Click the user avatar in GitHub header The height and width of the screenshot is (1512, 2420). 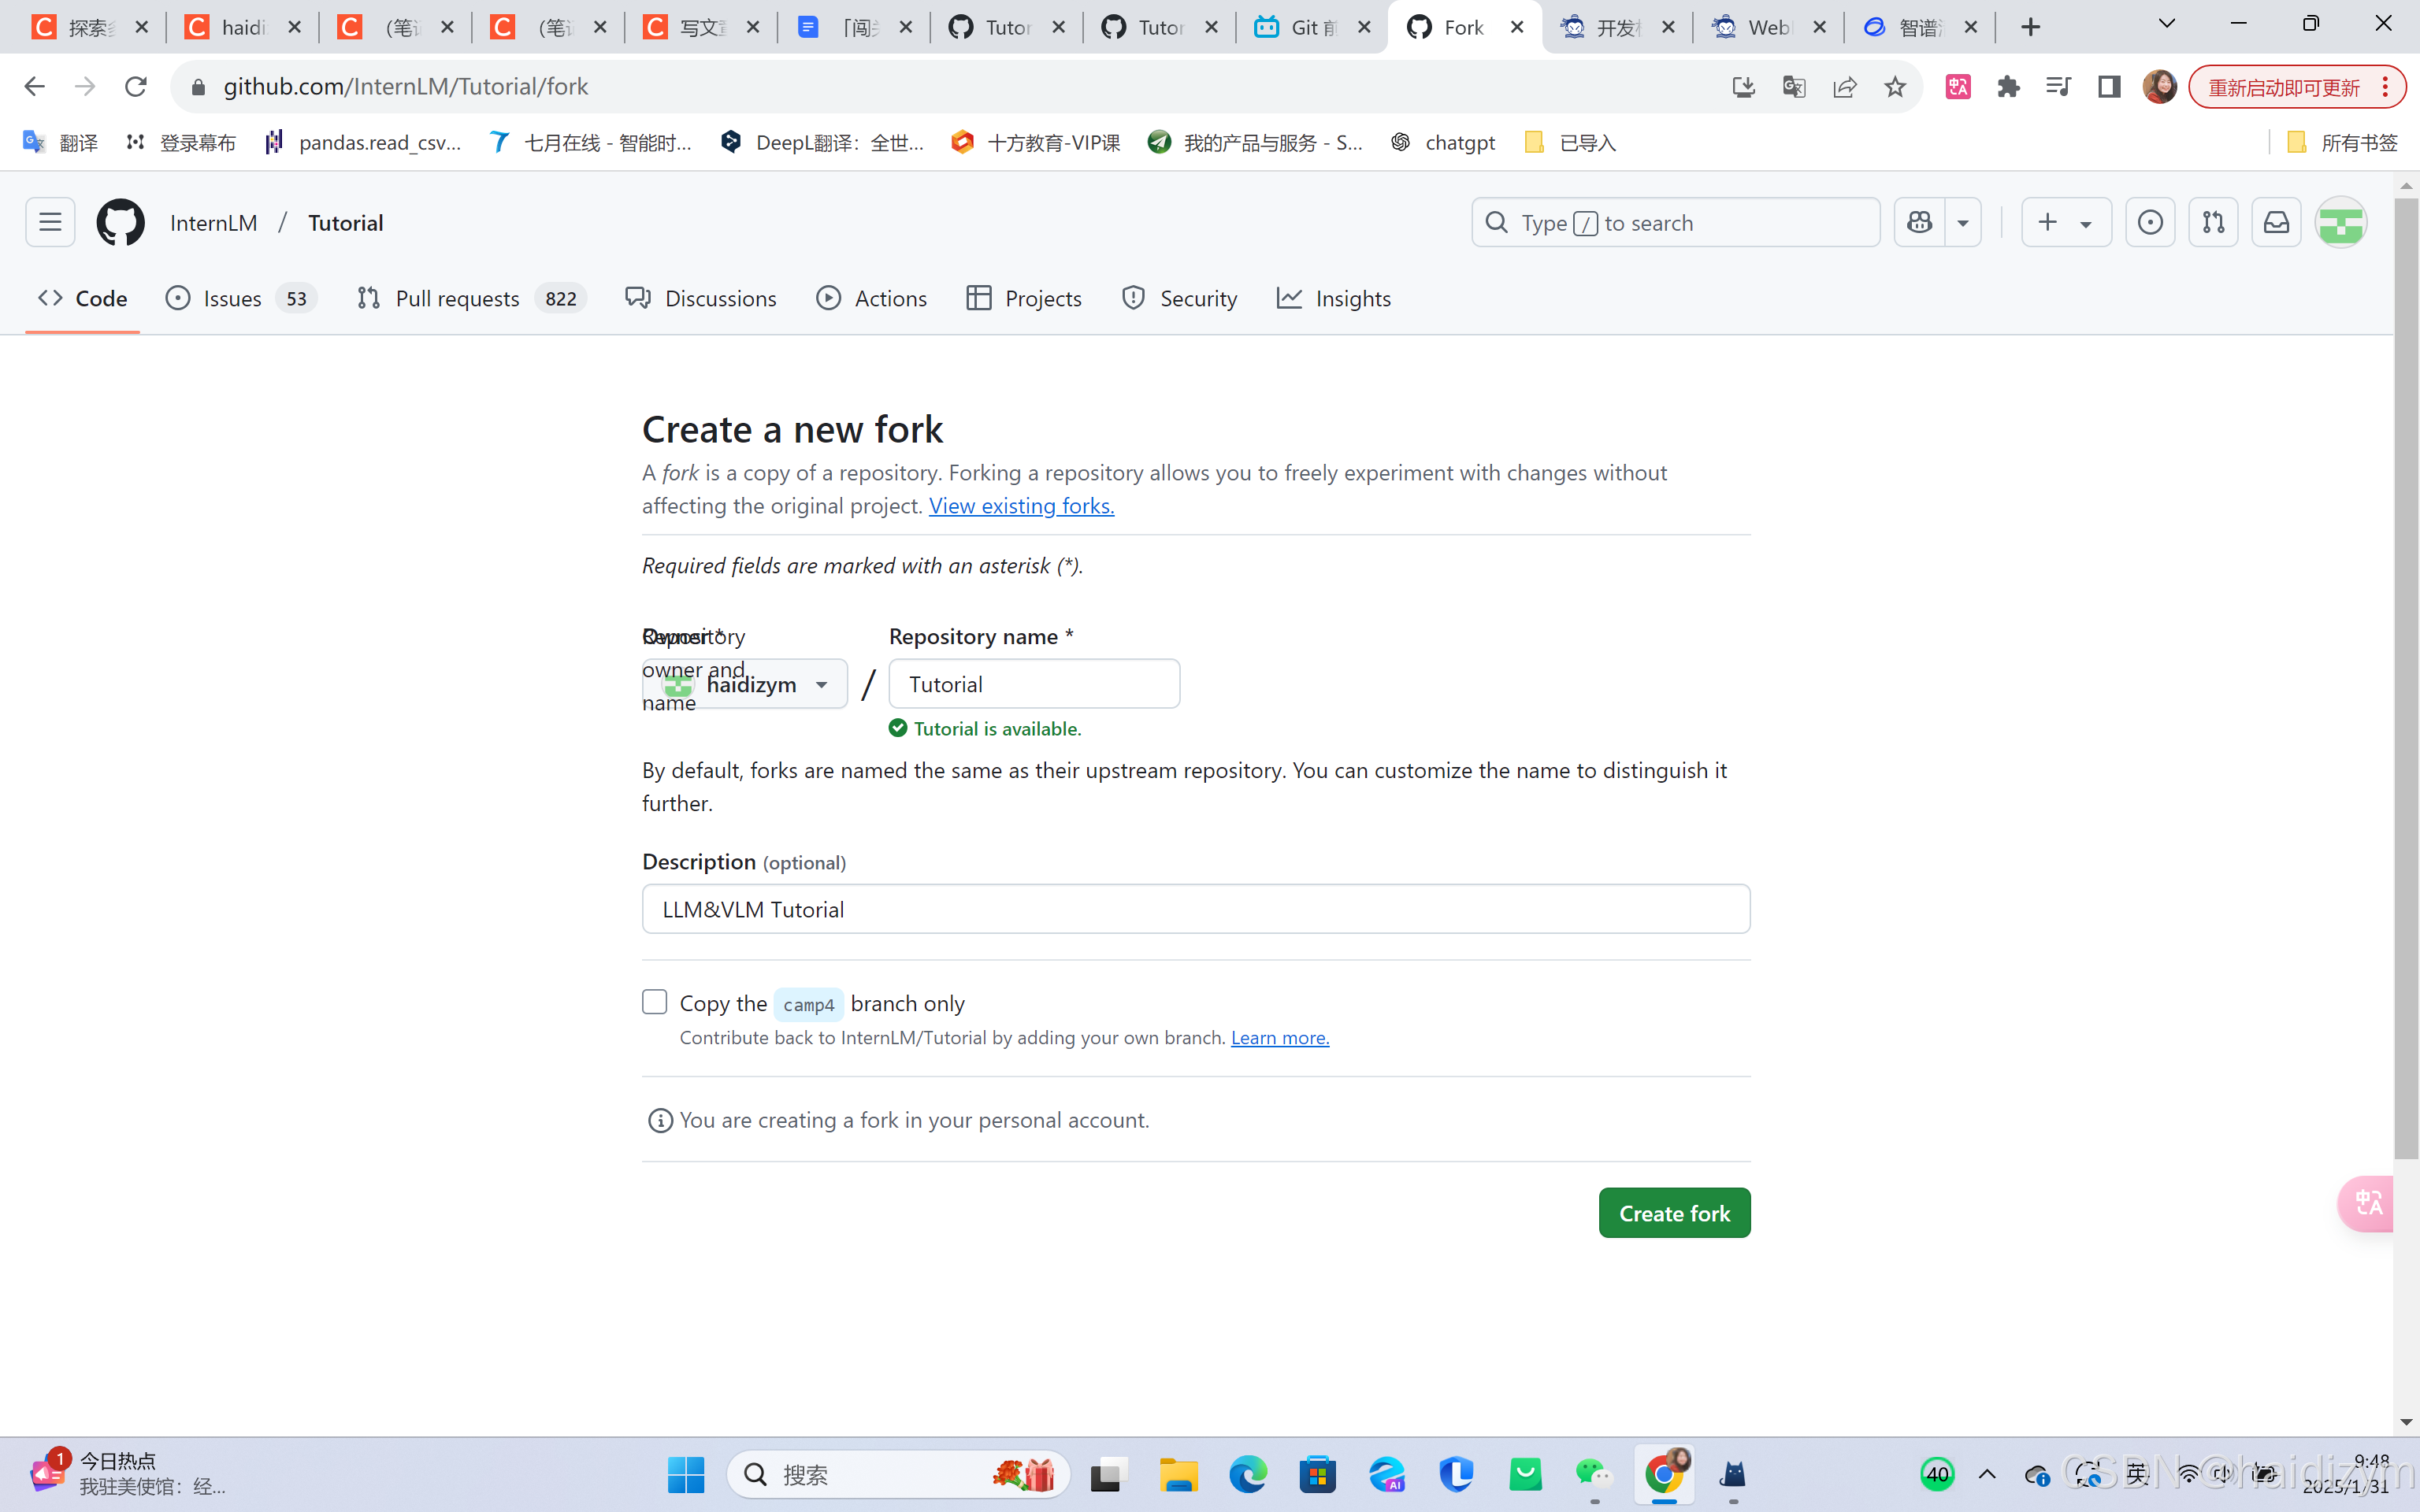point(2340,222)
